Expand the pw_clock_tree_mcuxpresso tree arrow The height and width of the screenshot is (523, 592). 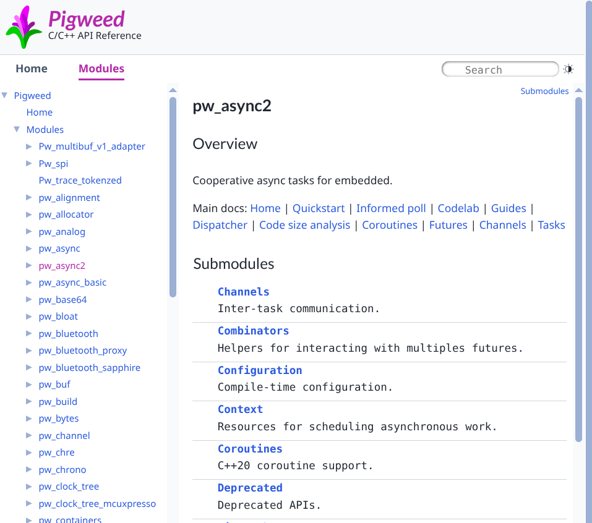point(28,503)
